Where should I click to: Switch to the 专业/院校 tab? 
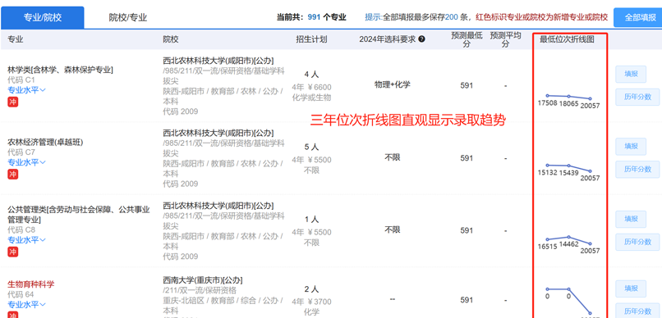[x=42, y=17]
